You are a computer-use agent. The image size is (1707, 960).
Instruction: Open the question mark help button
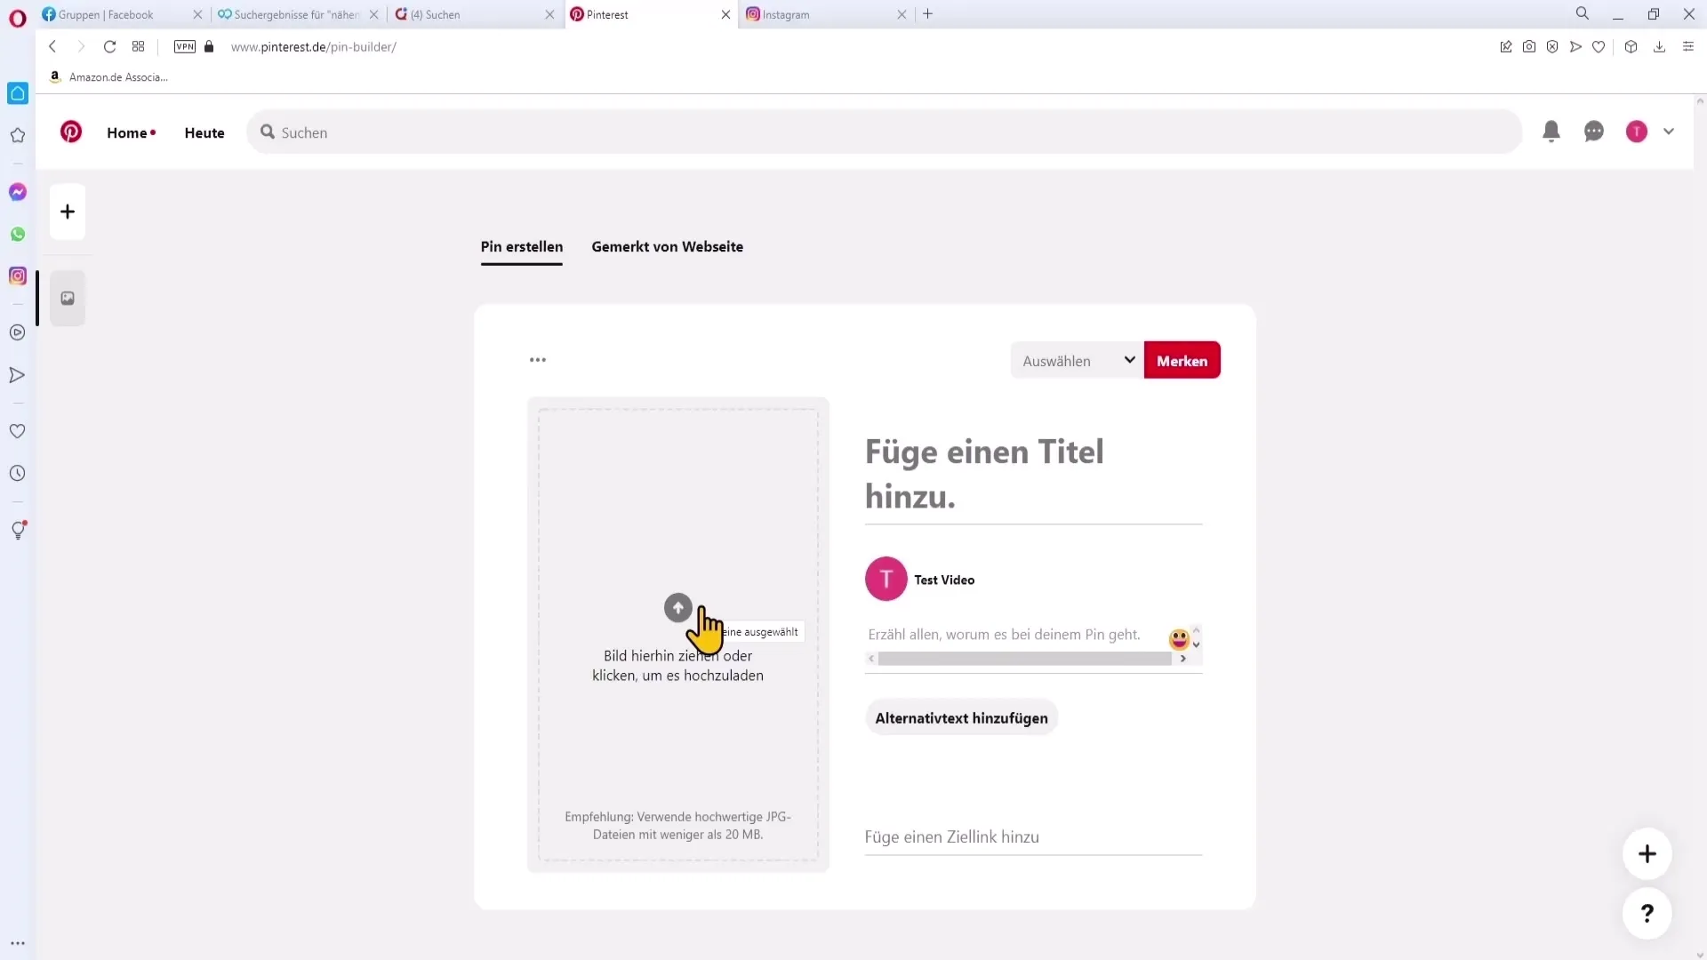pyautogui.click(x=1647, y=914)
